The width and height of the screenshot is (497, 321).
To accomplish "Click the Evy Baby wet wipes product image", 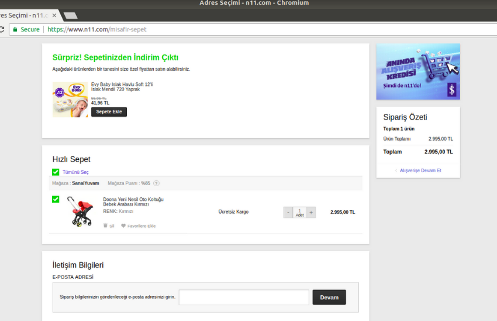I will (70, 100).
